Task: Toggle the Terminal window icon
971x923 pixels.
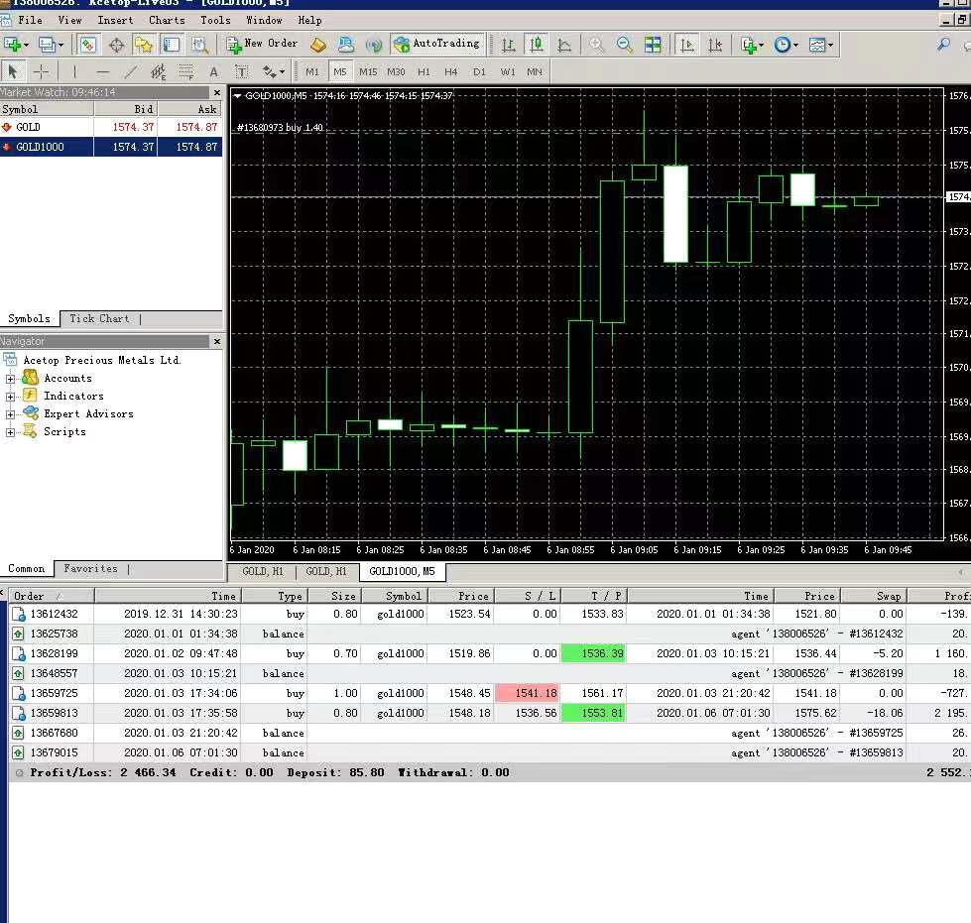Action: click(x=172, y=45)
